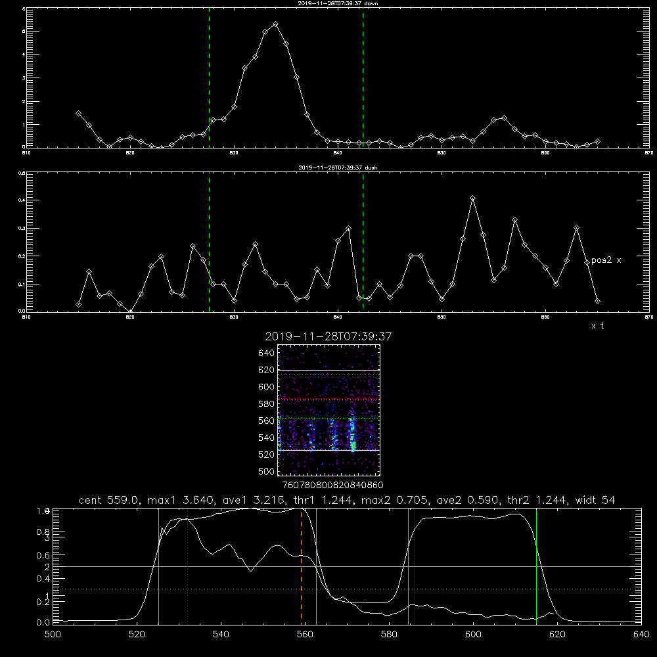Click the green vertical line near 563 in bottom plot
The image size is (657, 657).
pyautogui.click(x=317, y=566)
